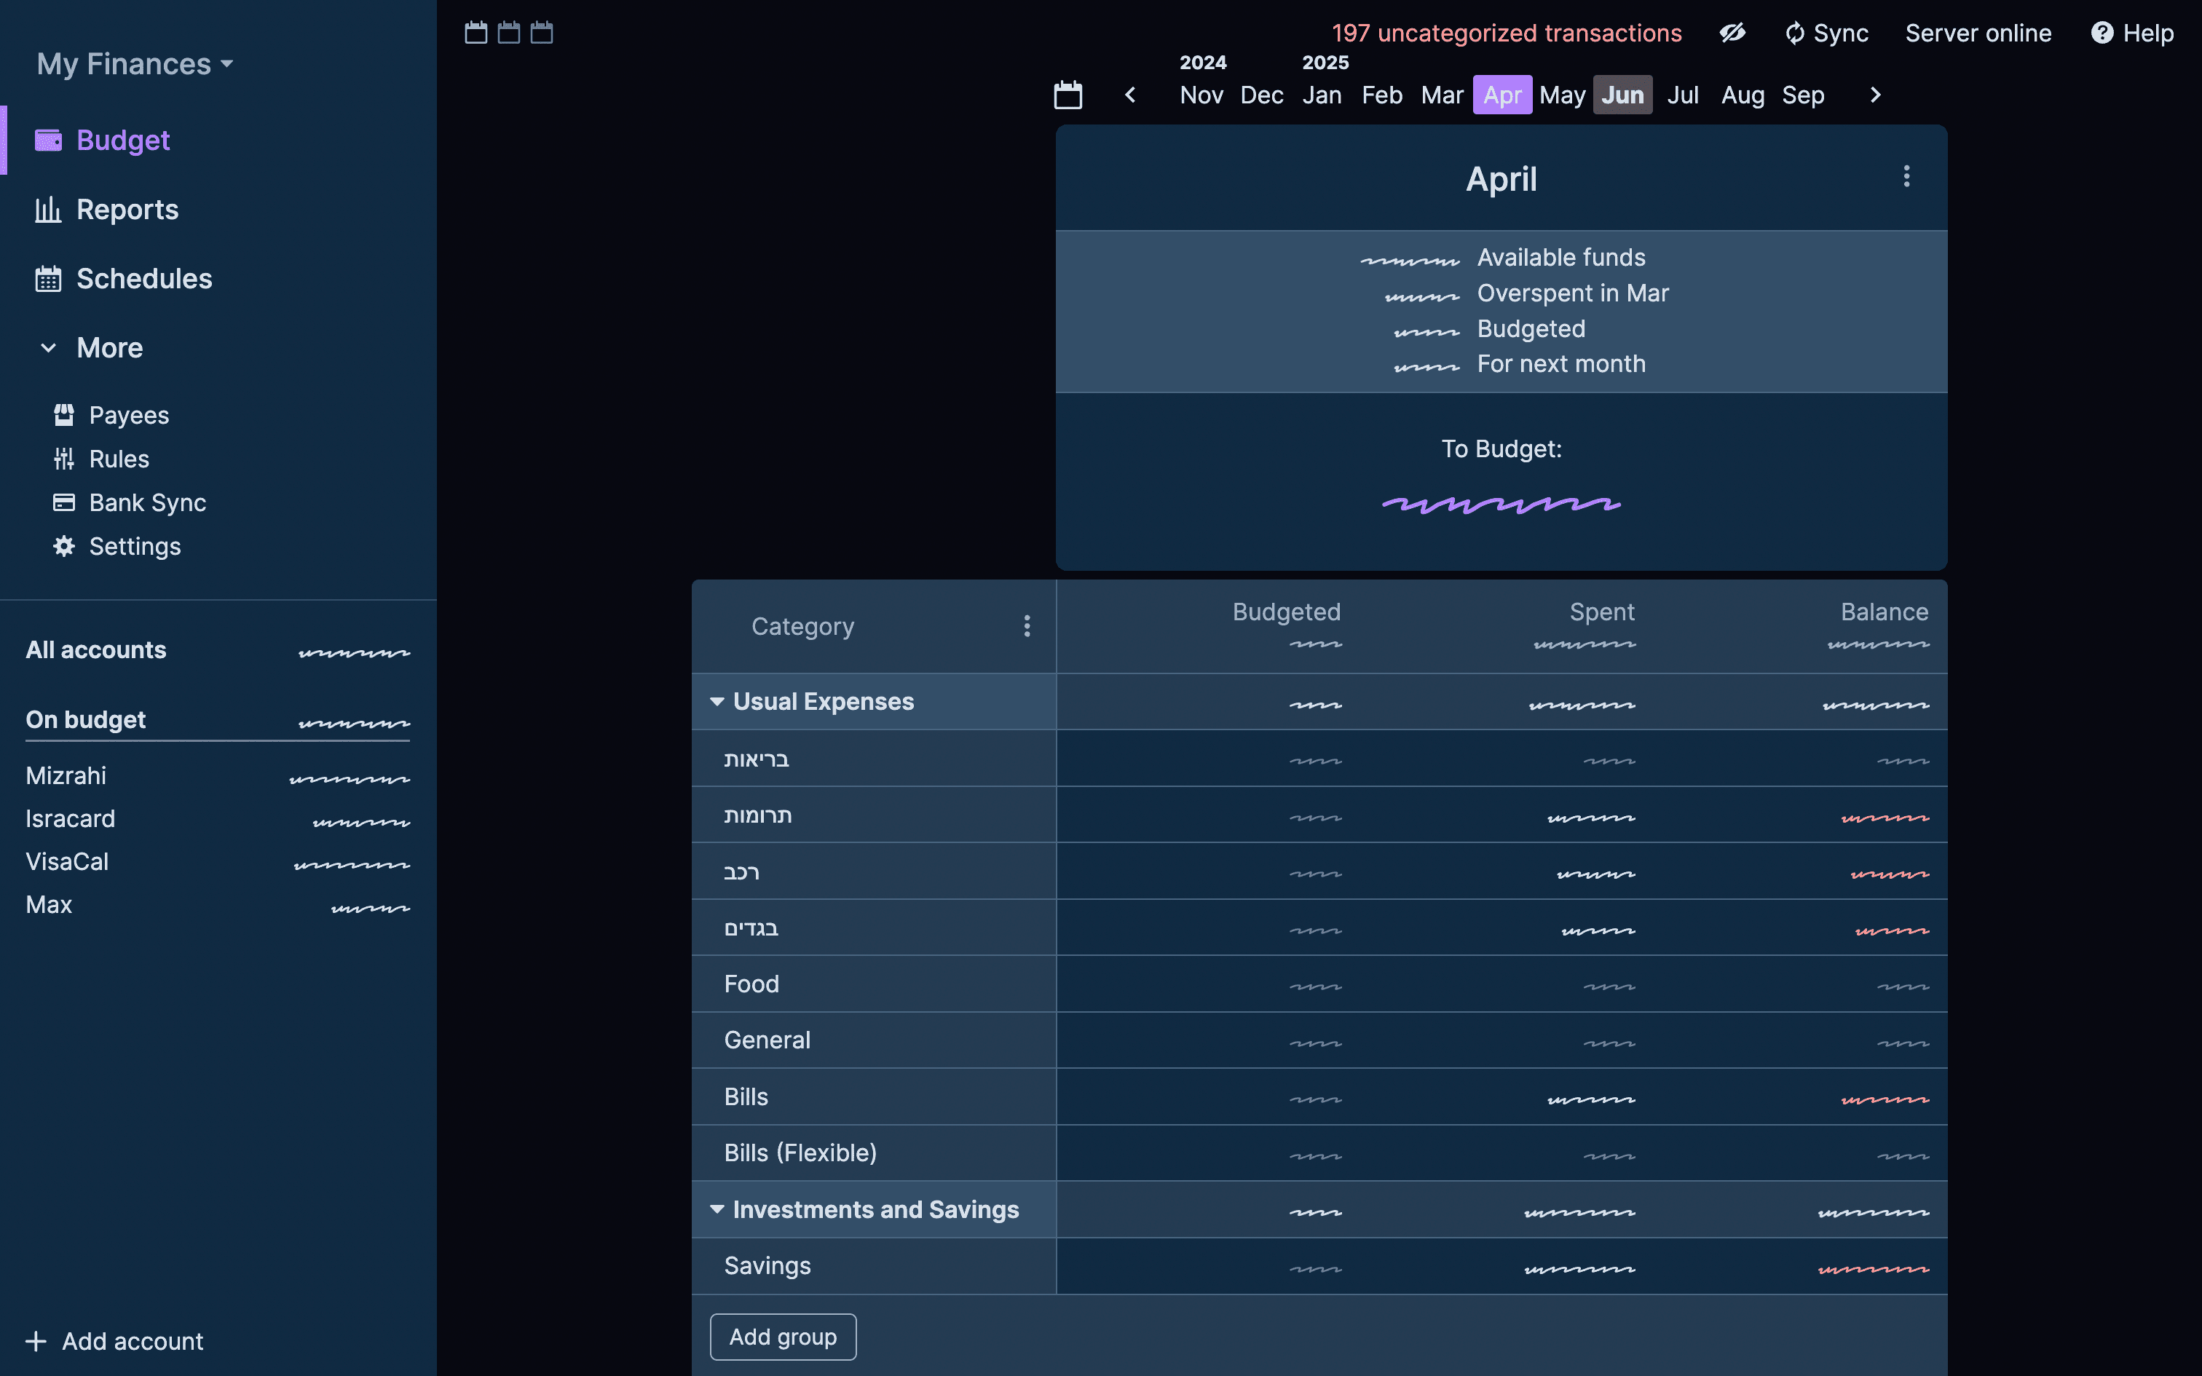Click the Add group button
Viewport: 2202px width, 1376px height.
[783, 1337]
